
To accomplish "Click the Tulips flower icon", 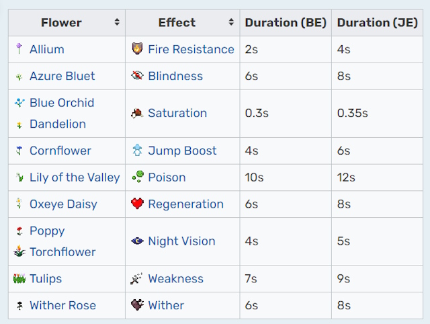I will pos(19,278).
